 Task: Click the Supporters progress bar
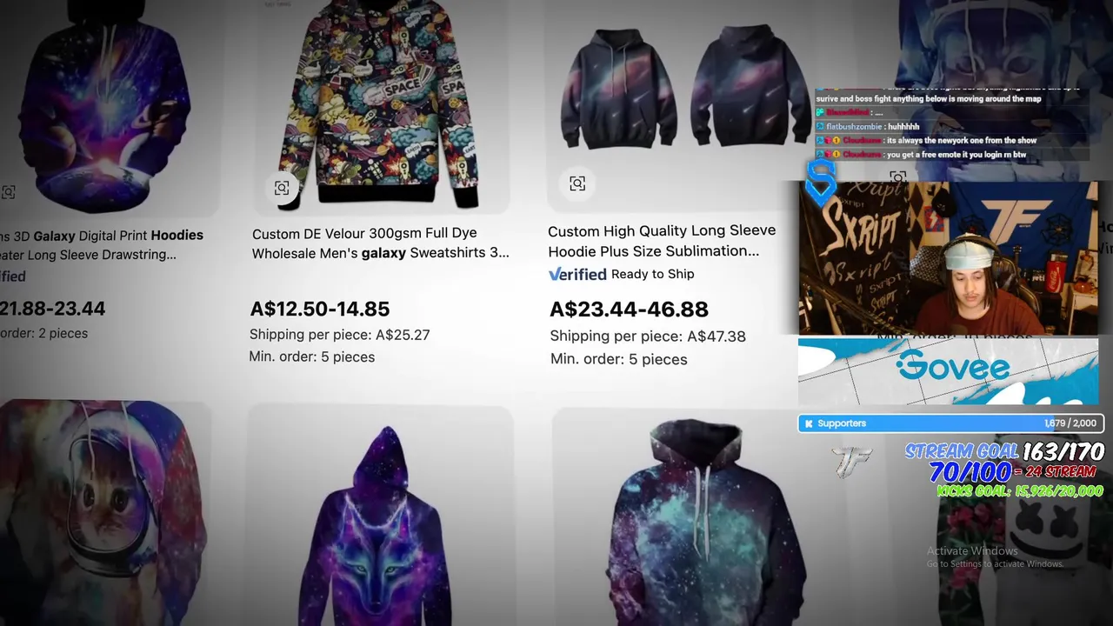(950, 423)
